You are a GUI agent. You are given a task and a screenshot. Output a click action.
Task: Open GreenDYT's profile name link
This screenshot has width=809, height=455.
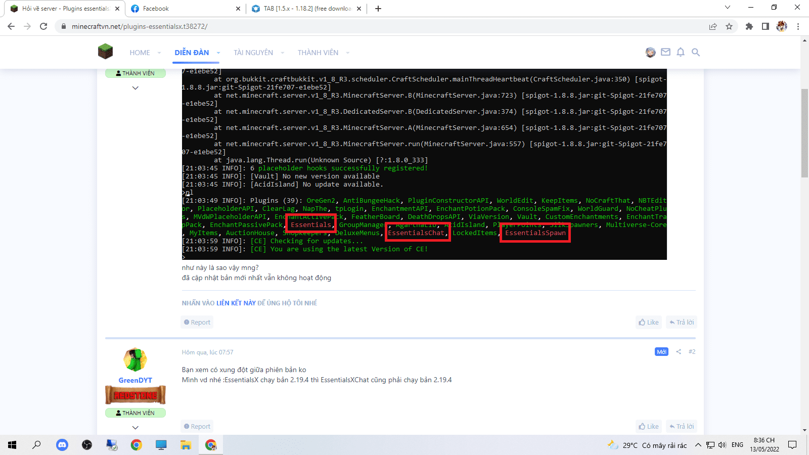coord(135,380)
